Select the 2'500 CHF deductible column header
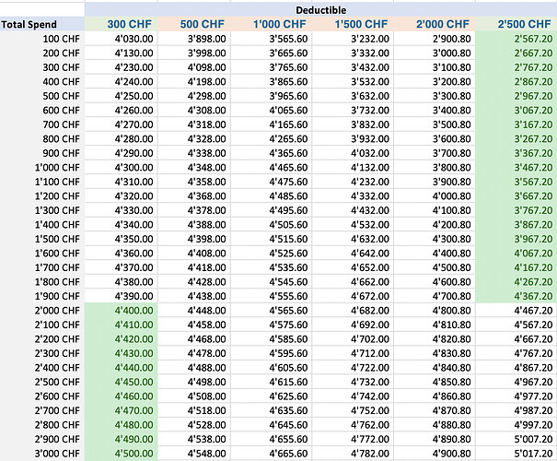 516,24
